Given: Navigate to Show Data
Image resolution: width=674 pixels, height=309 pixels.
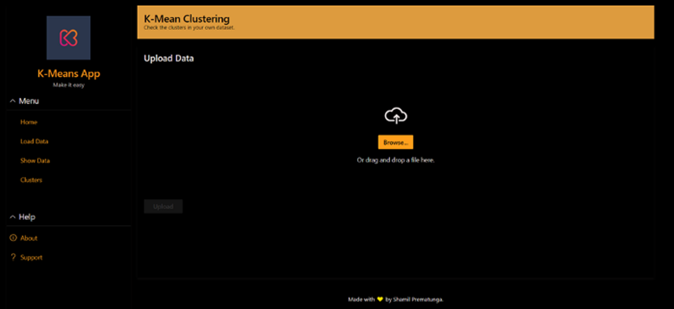Looking at the screenshot, I should tap(35, 161).
